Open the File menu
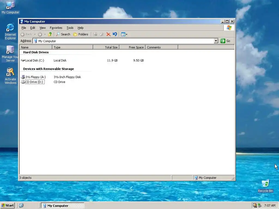The image size is (279, 209). (x=24, y=28)
